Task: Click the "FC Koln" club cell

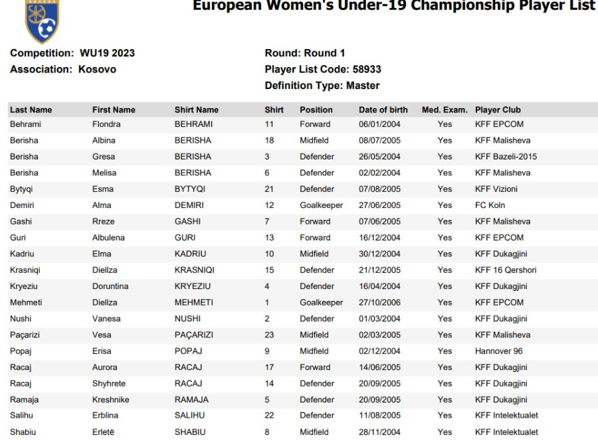Action: [x=490, y=205]
